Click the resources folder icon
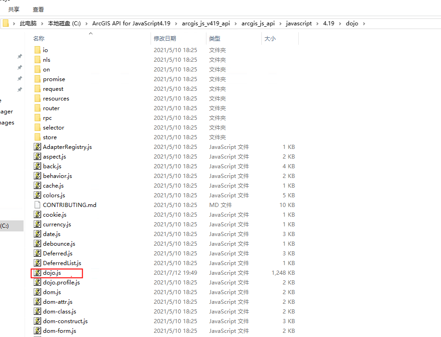Screen dimensions: 441x337 click(37, 98)
